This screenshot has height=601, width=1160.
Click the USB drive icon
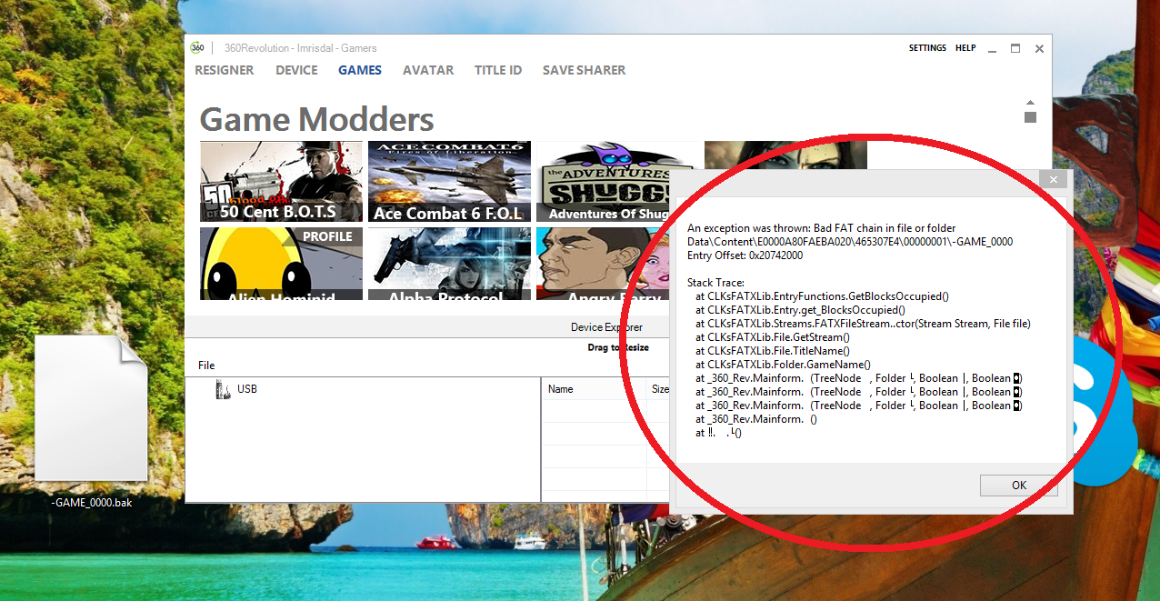[223, 389]
